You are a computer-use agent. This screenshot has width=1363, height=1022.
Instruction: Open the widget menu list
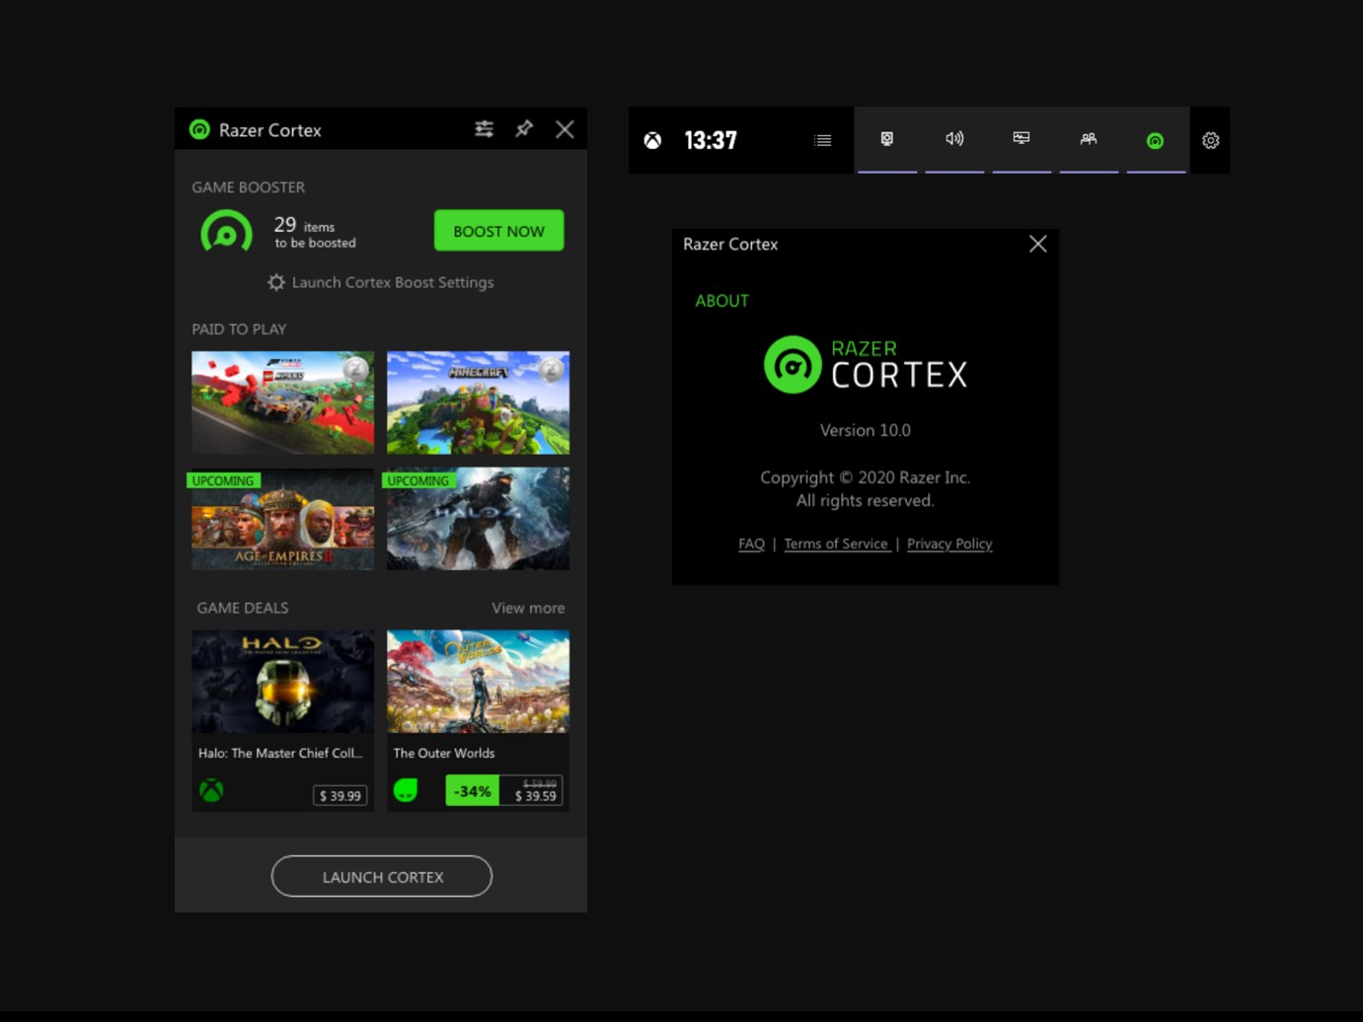coord(822,140)
